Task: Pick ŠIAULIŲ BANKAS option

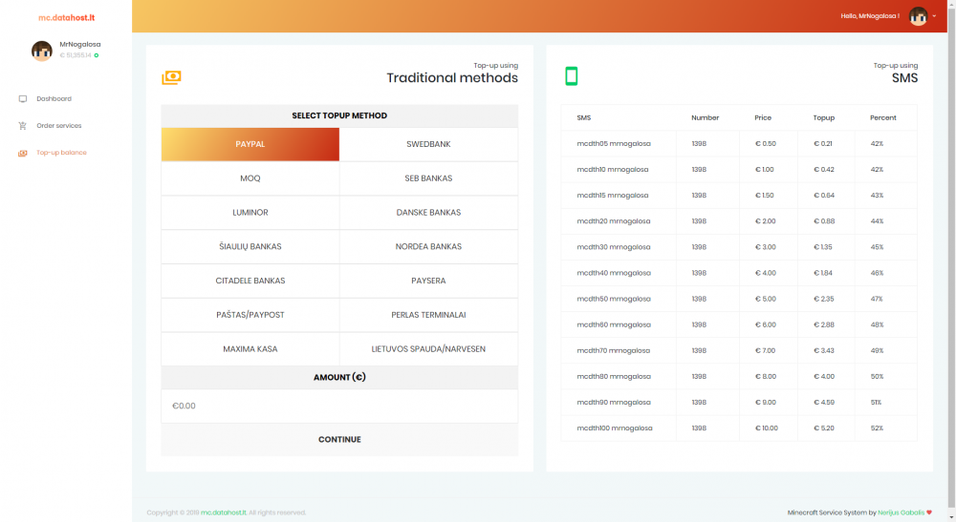Action: coord(250,246)
